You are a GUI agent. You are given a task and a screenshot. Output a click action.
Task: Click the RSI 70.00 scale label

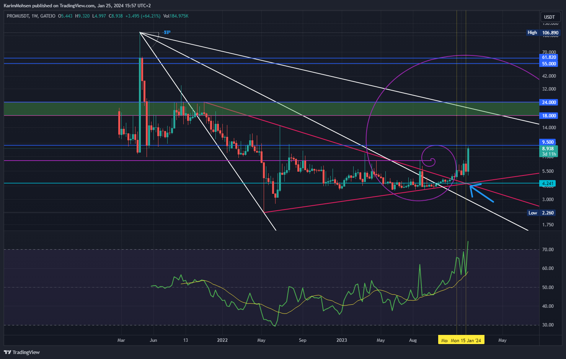(x=548, y=250)
